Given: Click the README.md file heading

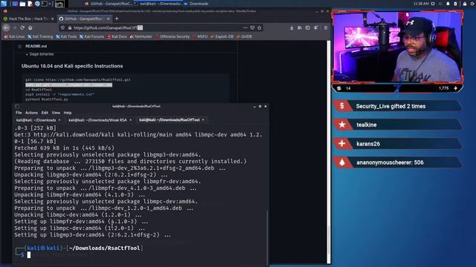Looking at the screenshot, I should [36, 46].
